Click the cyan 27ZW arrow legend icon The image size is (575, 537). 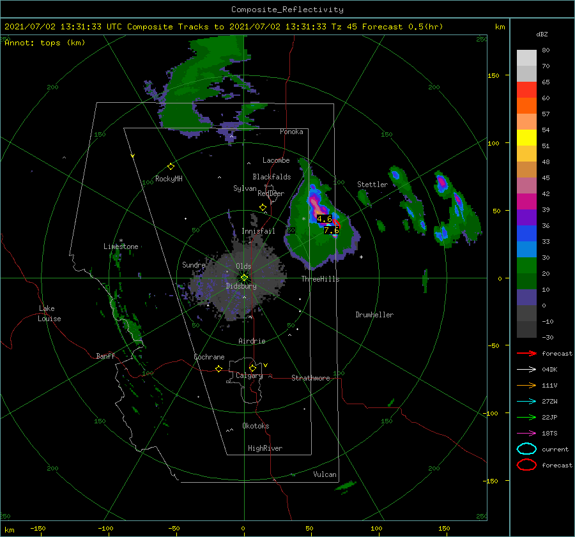(526, 402)
